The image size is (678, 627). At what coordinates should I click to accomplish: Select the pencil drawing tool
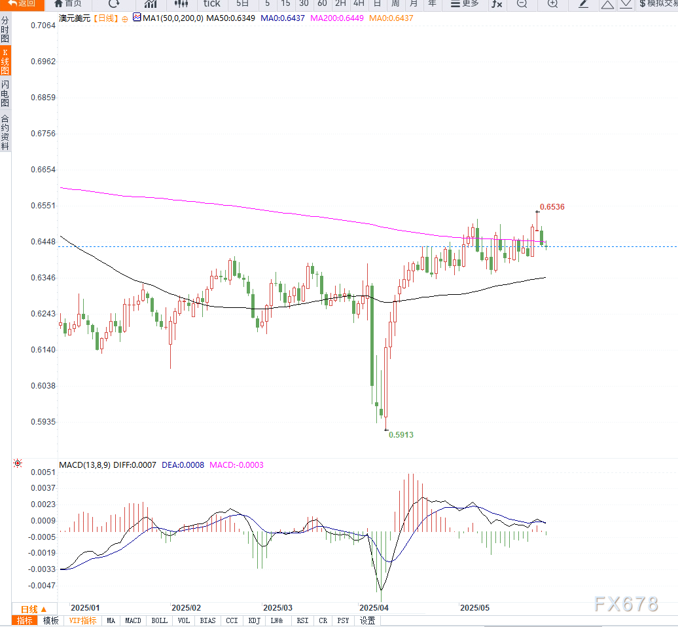(x=584, y=4)
